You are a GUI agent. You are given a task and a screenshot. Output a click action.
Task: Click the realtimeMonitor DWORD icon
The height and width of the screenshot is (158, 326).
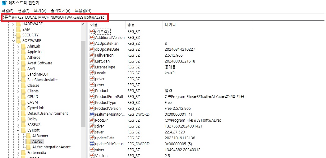click(92, 114)
